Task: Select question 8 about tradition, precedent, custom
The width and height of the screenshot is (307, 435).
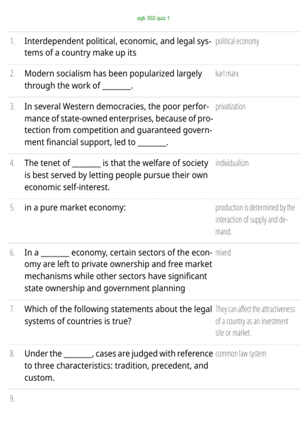Action: tap(118, 366)
